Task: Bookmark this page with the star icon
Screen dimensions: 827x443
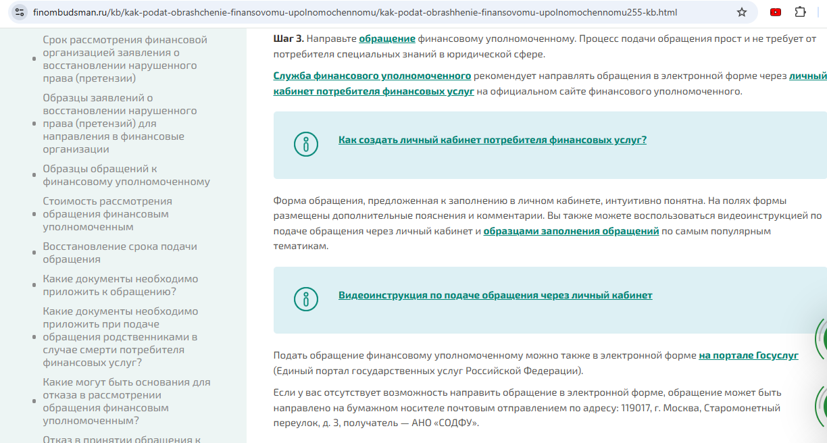Action: [742, 12]
